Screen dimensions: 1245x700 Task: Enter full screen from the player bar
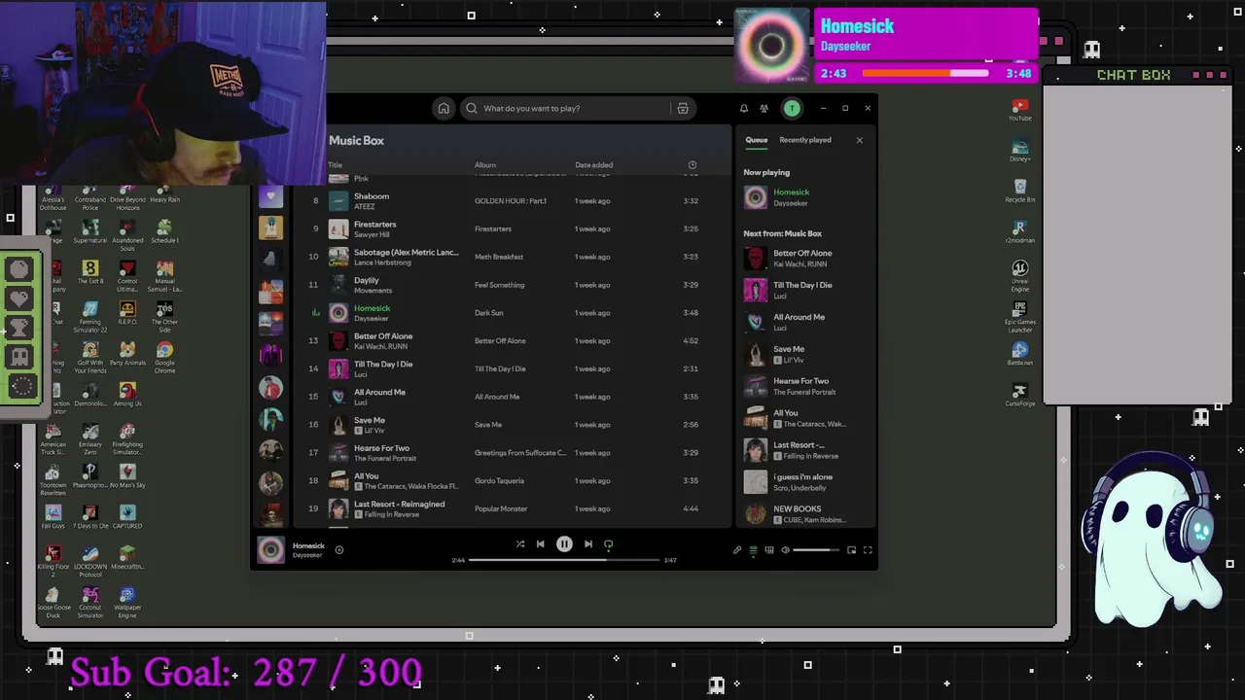(x=868, y=550)
